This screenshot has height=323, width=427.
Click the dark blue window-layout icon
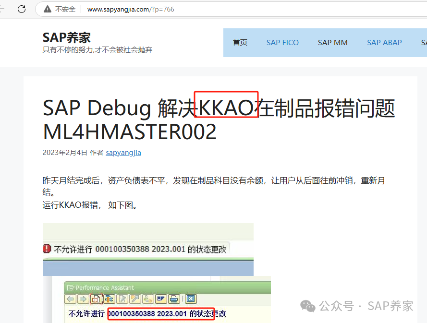161,299
